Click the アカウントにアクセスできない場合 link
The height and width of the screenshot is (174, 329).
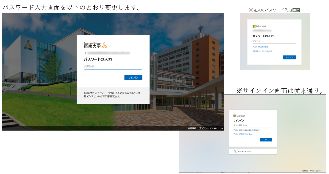242,134
